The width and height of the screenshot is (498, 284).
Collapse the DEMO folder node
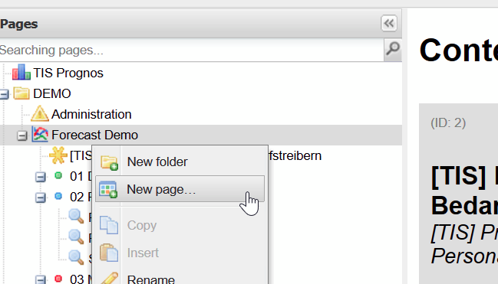click(4, 94)
